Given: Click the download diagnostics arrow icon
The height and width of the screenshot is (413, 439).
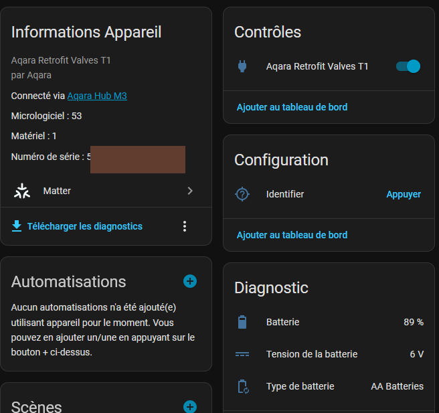Looking at the screenshot, I should pyautogui.click(x=17, y=226).
